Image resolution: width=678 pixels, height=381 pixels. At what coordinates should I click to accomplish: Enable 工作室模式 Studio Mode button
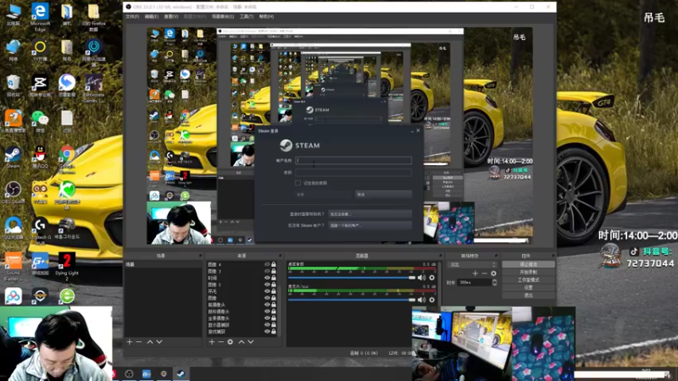pyautogui.click(x=528, y=280)
